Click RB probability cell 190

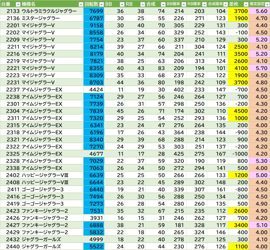pos(197,161)
